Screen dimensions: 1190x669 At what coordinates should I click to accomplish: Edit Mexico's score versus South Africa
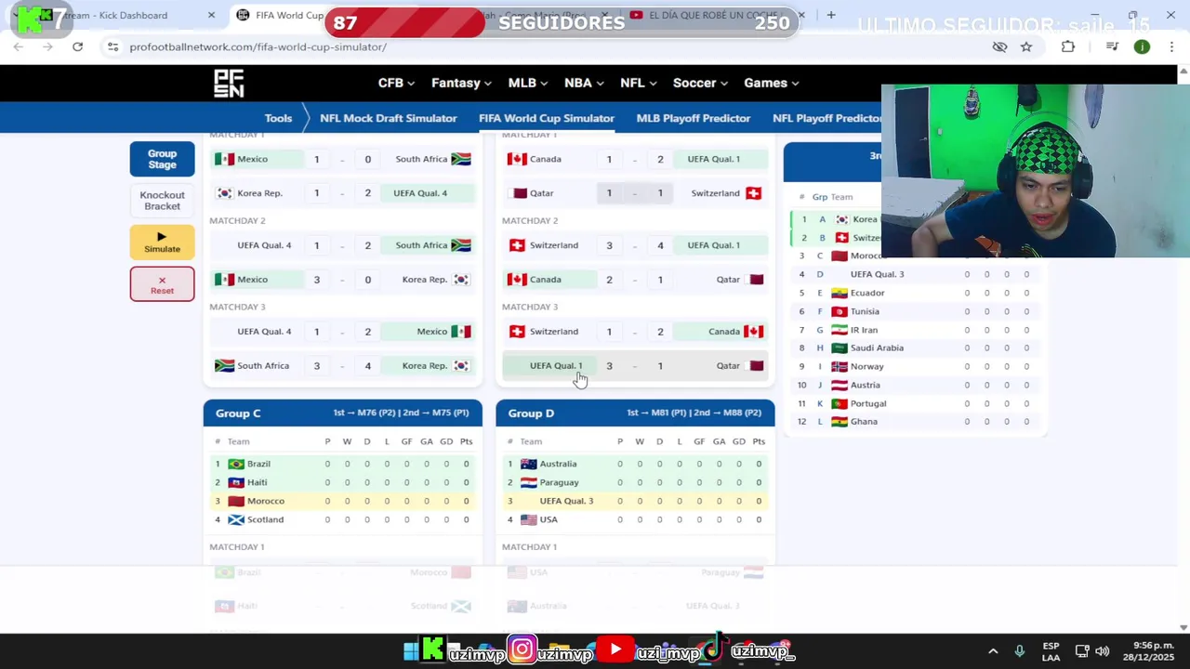pyautogui.click(x=316, y=159)
